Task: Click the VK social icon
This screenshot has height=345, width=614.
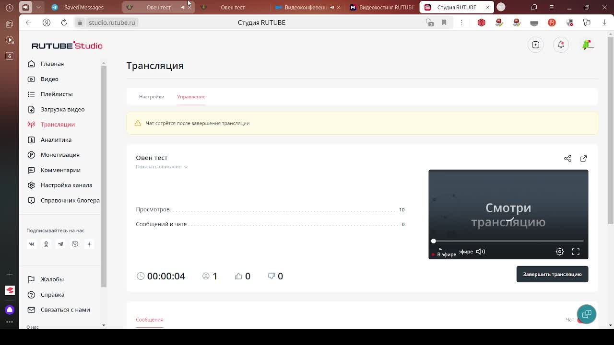Action: (x=32, y=244)
